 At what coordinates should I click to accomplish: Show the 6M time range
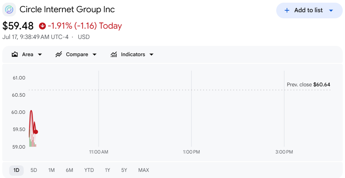click(69, 170)
